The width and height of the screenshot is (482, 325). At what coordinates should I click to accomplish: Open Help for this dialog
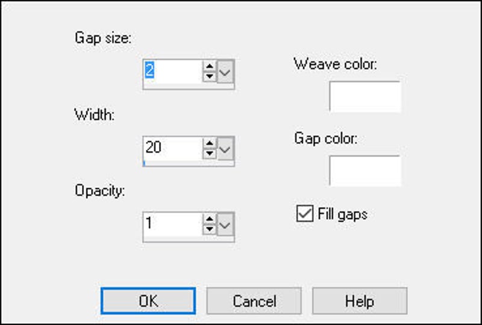(360, 301)
